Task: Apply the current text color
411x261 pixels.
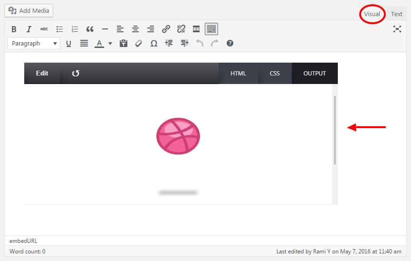Action: click(99, 44)
